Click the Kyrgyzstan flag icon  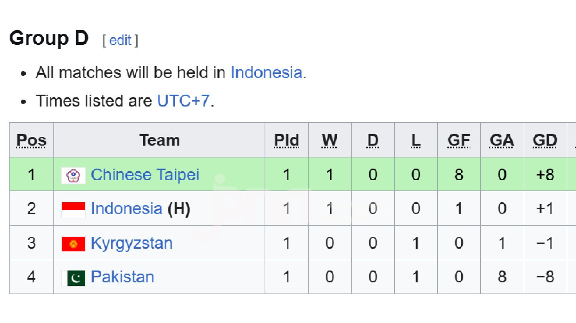[73, 244]
